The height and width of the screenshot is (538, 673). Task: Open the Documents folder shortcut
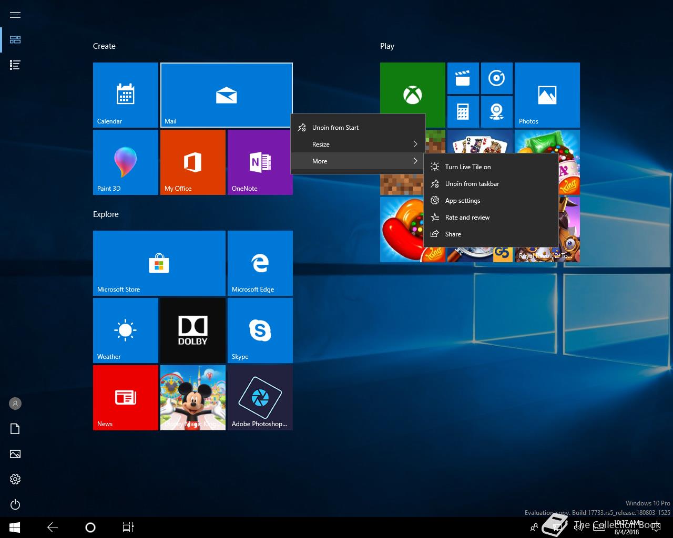[15, 429]
